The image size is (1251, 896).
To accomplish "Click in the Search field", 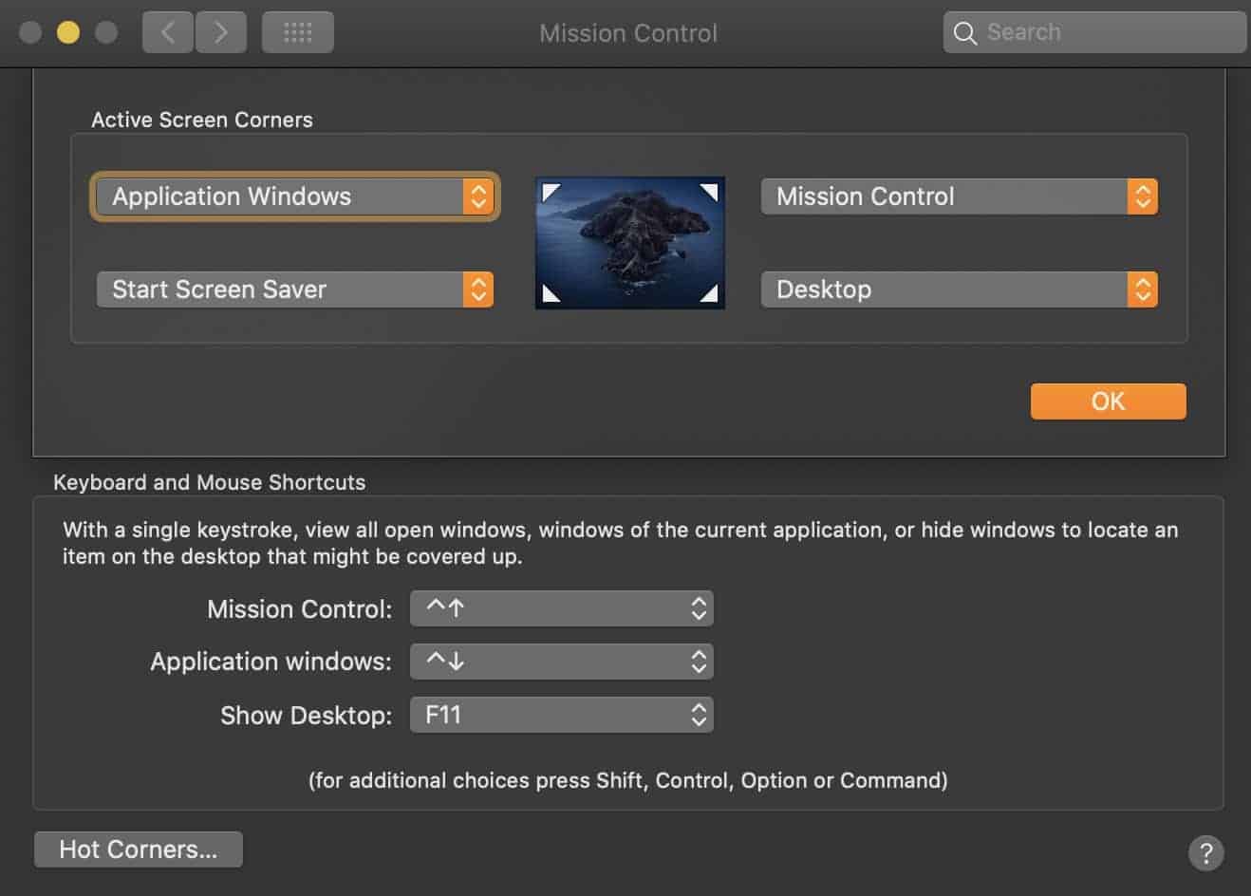I will [1094, 32].
